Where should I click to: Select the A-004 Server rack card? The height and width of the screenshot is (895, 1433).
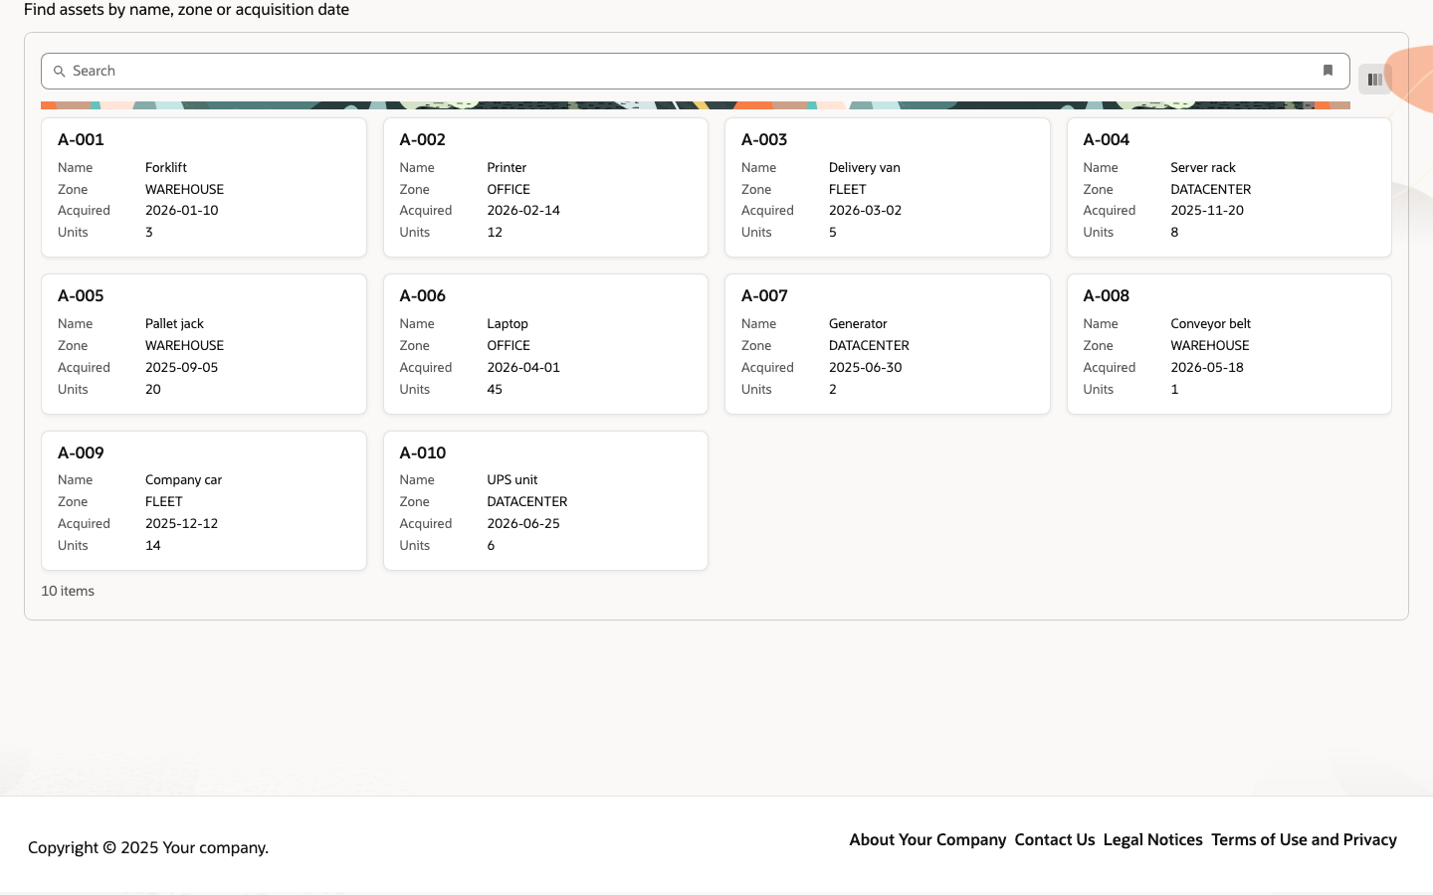coord(1229,187)
